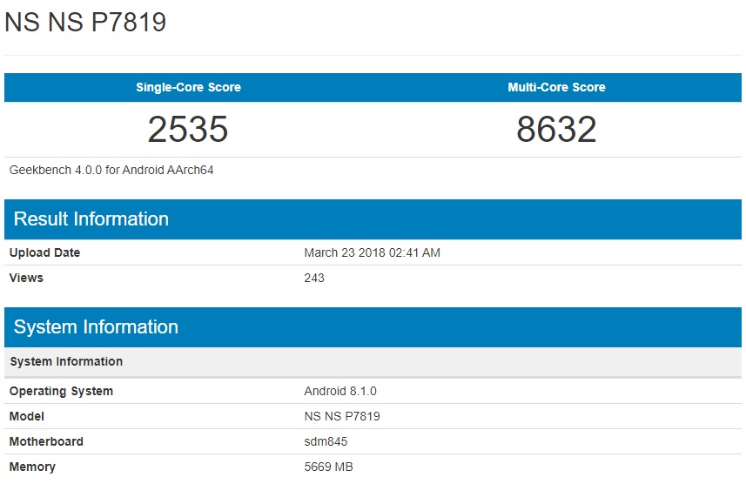The image size is (746, 484).
Task: Select the Android 8.1.0 value
Action: (340, 391)
